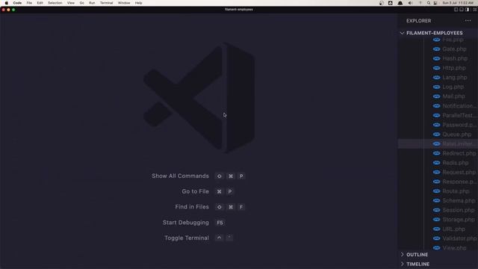The height and width of the screenshot is (269, 478).
Task: Click the PHP icon beside Schema.php
Action: click(436, 200)
